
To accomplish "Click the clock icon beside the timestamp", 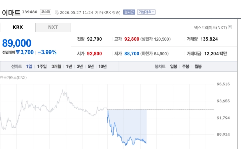I will [x=57, y=12].
